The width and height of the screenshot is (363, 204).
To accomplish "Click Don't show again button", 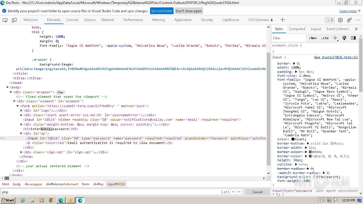I will coord(189,11).
